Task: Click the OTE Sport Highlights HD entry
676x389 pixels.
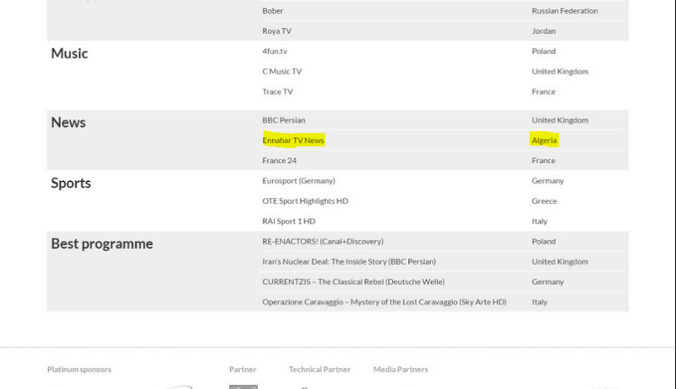Action: pyautogui.click(x=305, y=201)
